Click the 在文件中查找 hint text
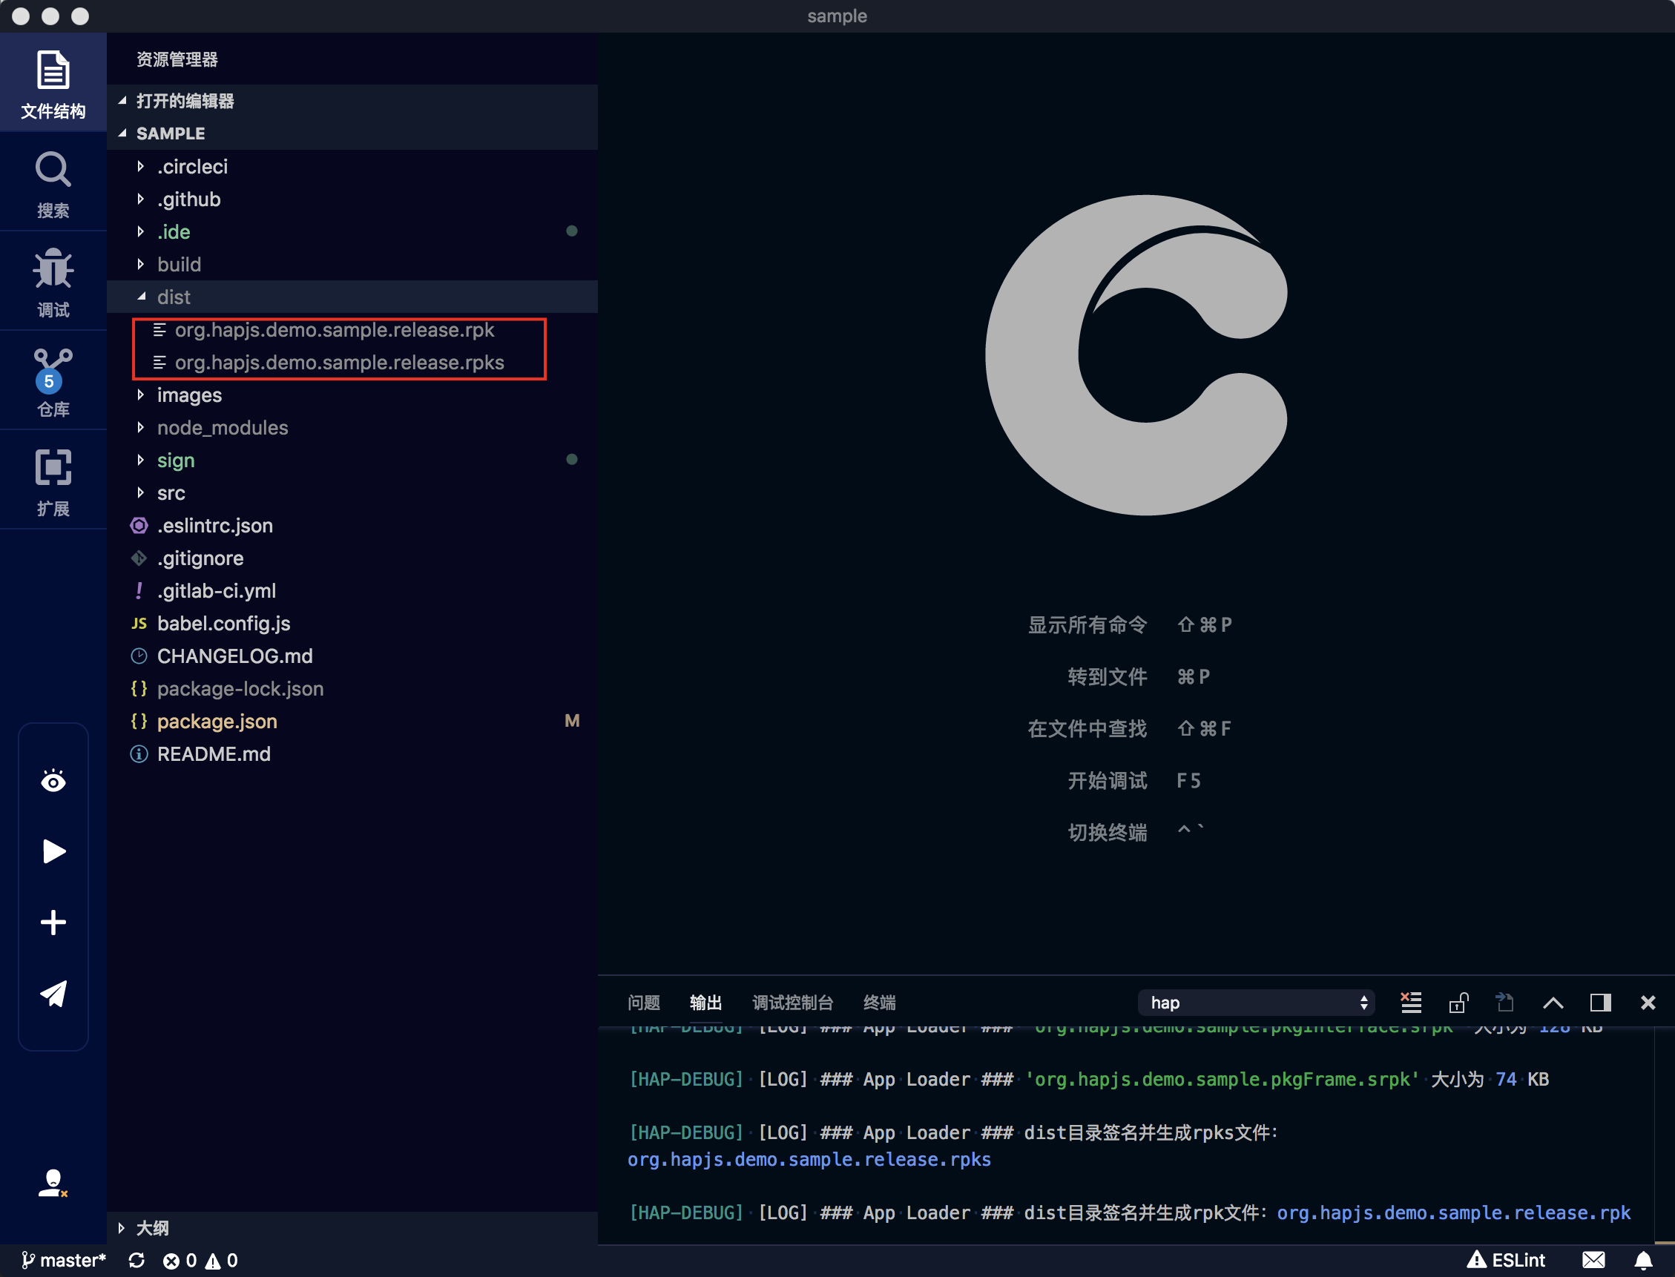 pyautogui.click(x=1087, y=729)
